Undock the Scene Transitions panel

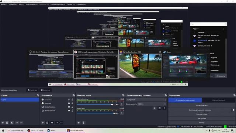(166, 95)
